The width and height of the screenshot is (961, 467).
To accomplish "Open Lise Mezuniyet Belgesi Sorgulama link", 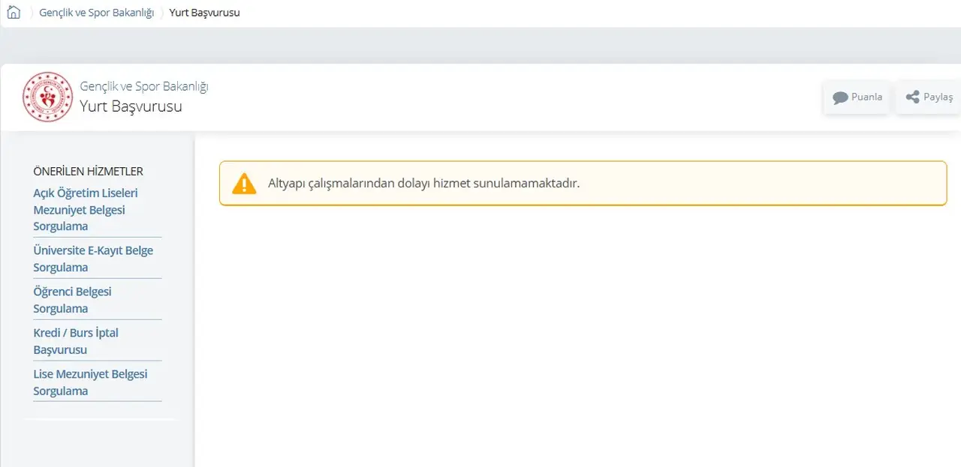I will pos(90,382).
